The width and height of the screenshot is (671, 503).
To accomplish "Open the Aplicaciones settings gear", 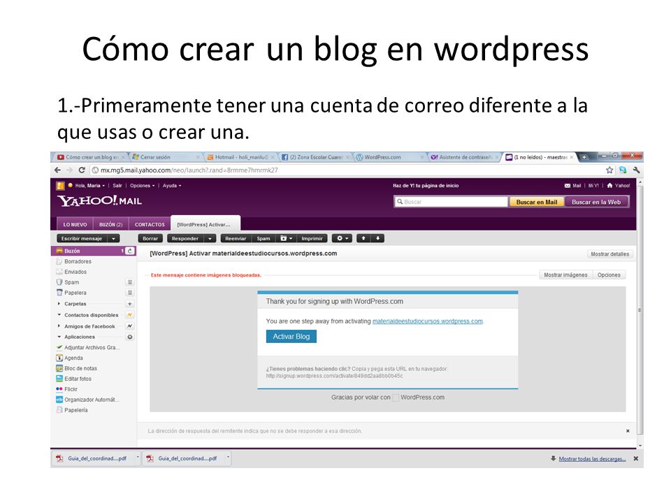I will tap(130, 337).
